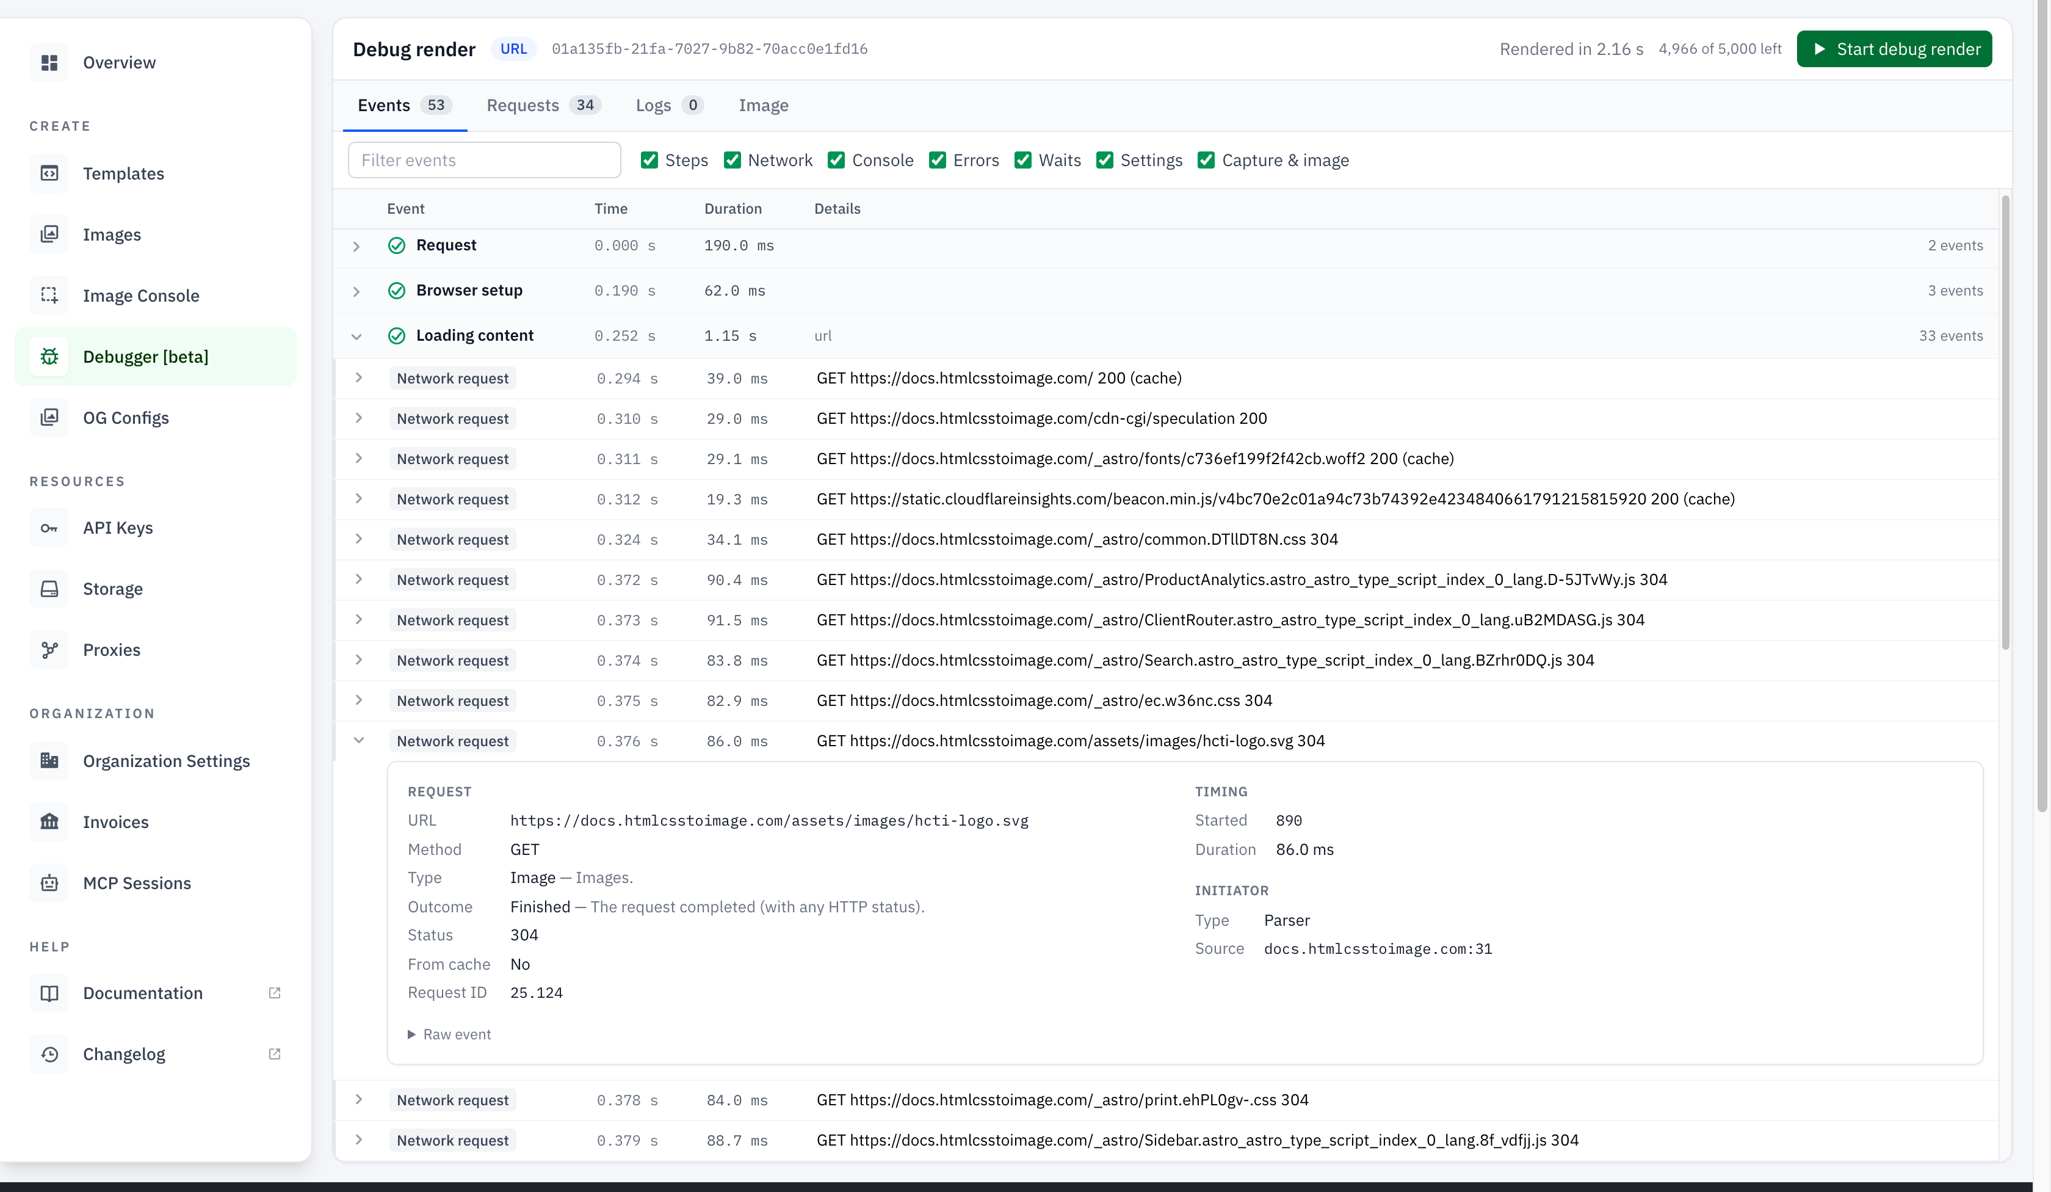Click the Templates code icon
2051x1192 pixels.
(49, 173)
